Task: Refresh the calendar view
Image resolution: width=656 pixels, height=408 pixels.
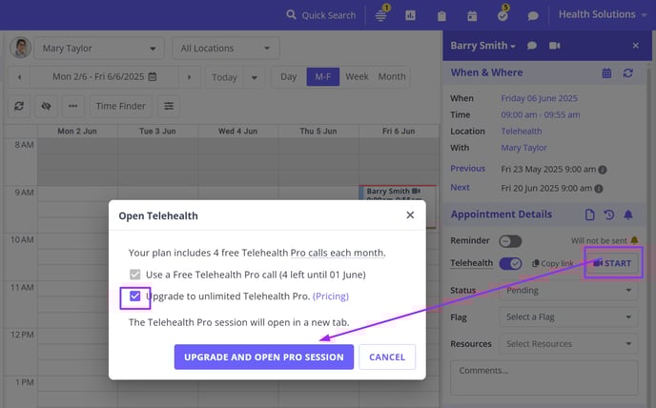Action: 19,106
